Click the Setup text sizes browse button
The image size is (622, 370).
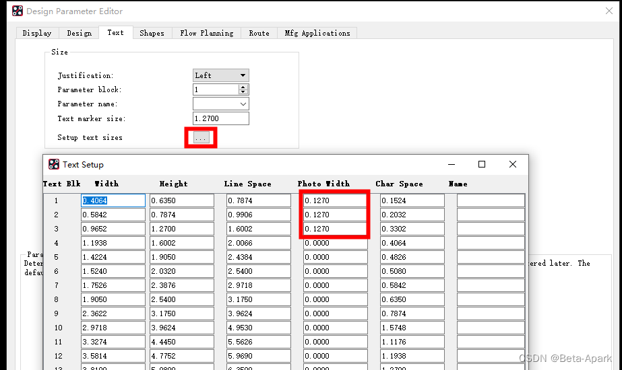201,137
